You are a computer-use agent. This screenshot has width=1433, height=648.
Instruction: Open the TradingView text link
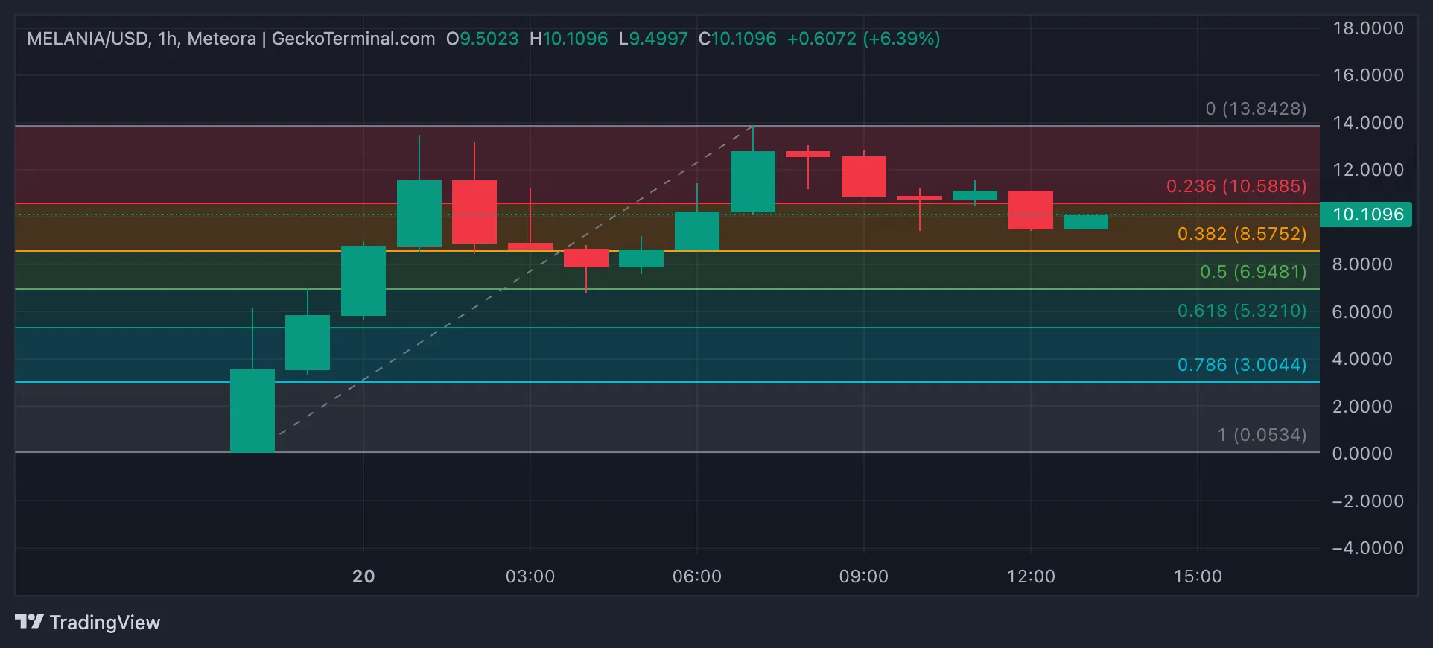coord(105,623)
